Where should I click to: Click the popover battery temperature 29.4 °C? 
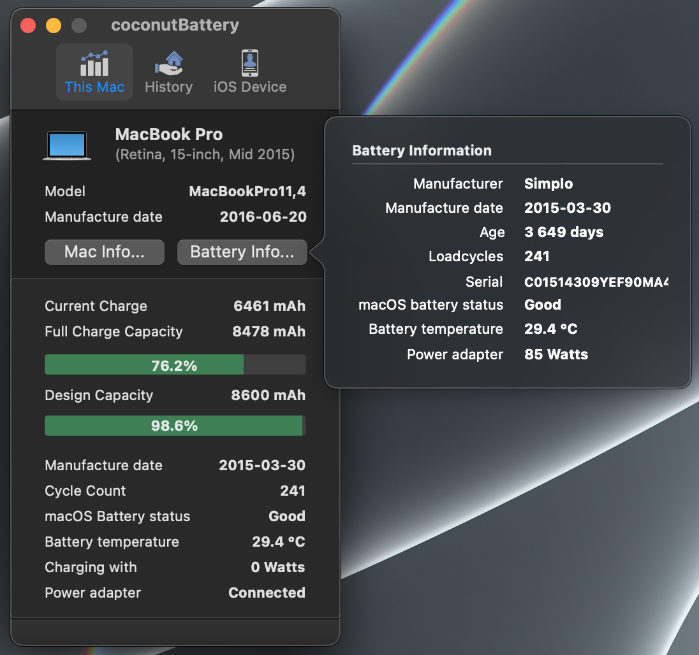pos(550,329)
